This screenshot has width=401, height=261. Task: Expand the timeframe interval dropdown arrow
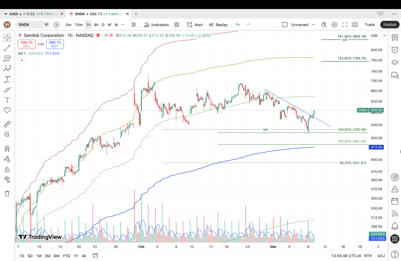click(123, 25)
